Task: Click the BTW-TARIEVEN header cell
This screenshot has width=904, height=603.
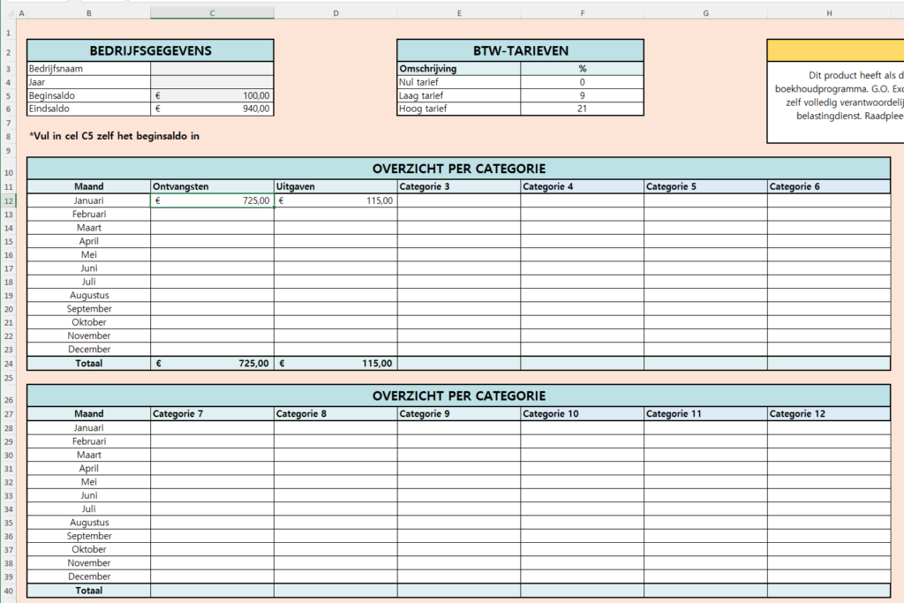Action: click(521, 50)
